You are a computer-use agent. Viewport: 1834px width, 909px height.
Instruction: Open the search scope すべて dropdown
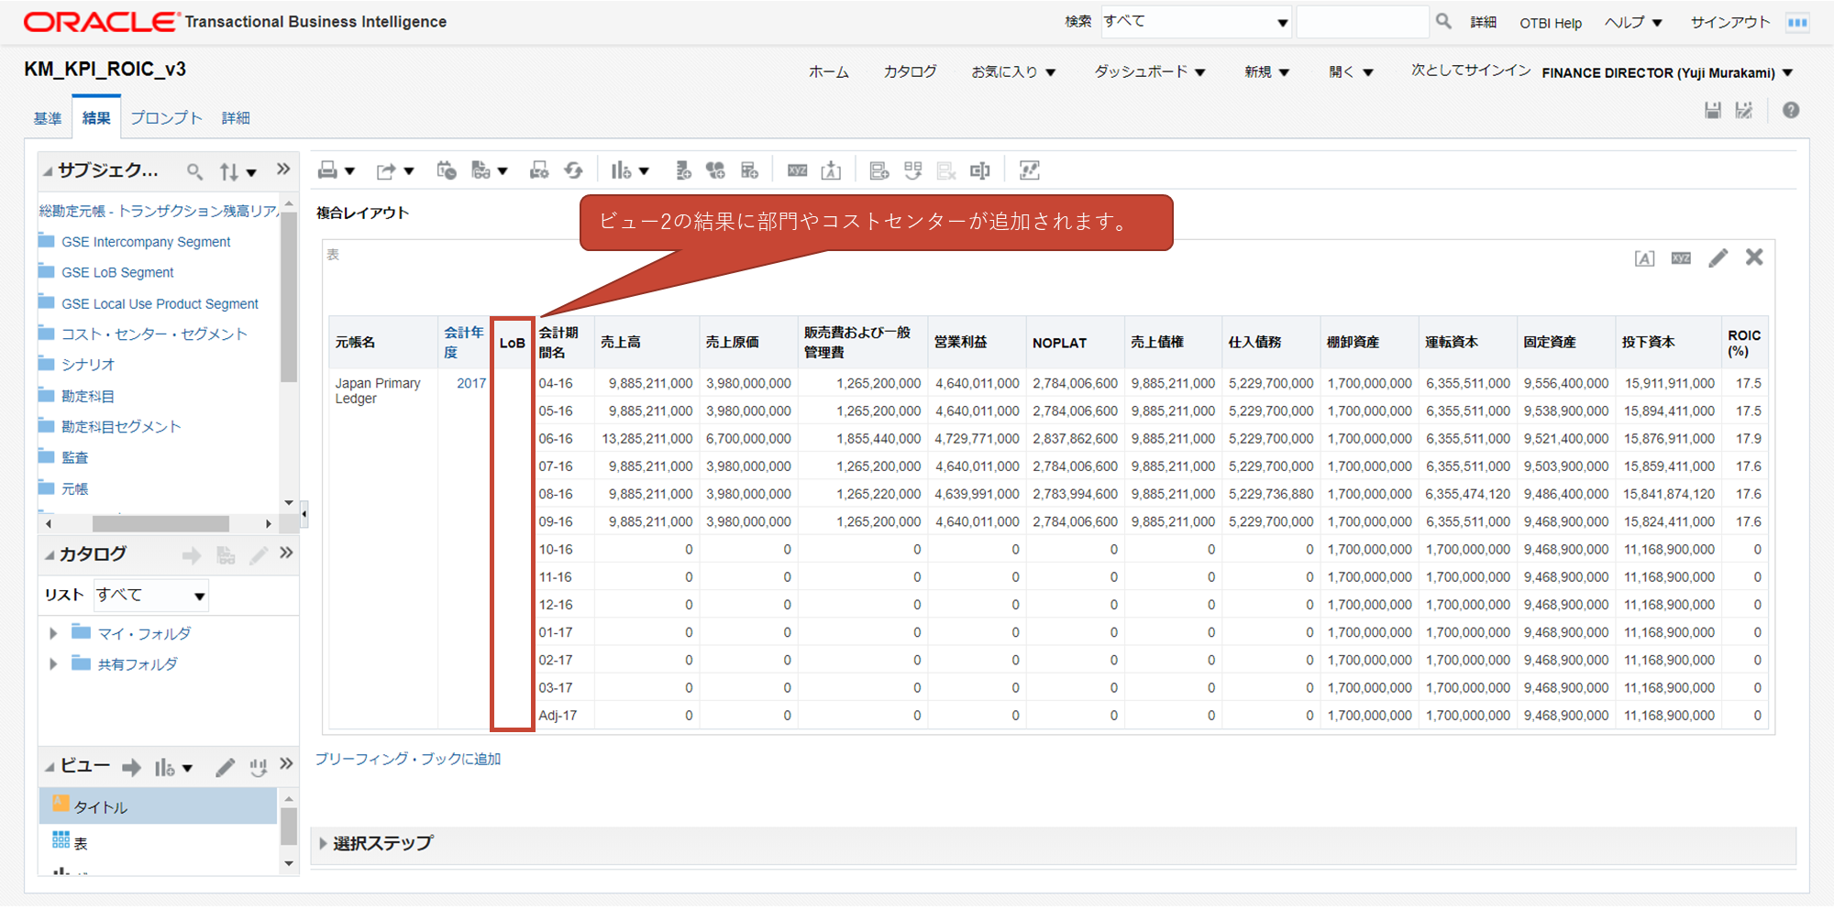tap(1196, 22)
